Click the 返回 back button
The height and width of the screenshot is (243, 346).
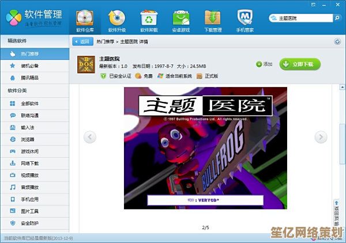tap(82, 41)
